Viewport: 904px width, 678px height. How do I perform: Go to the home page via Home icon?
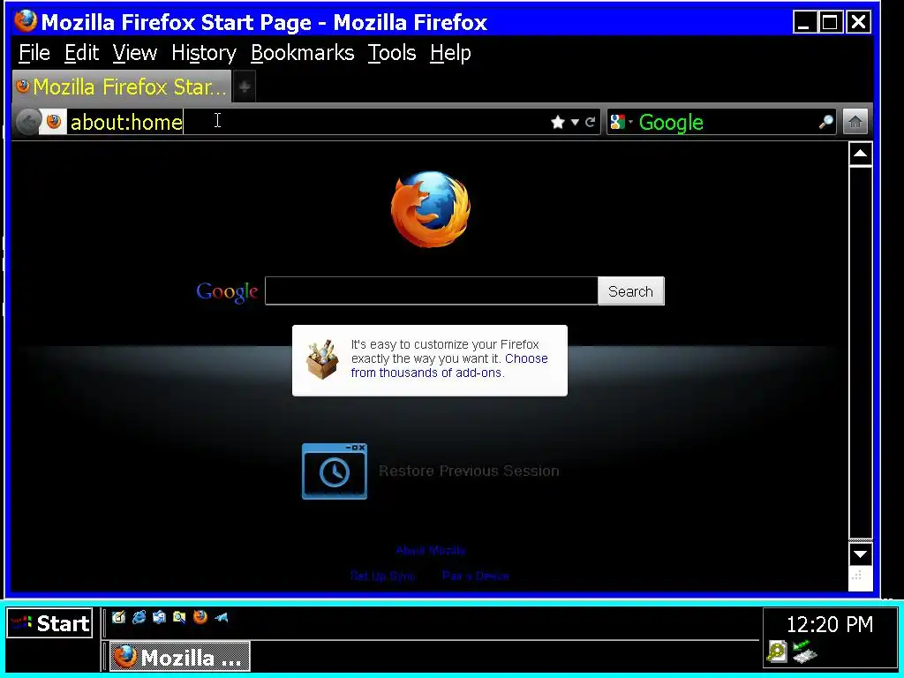[855, 122]
